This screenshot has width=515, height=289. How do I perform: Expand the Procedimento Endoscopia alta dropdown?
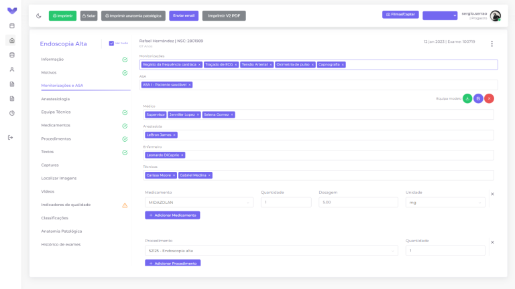click(272, 251)
